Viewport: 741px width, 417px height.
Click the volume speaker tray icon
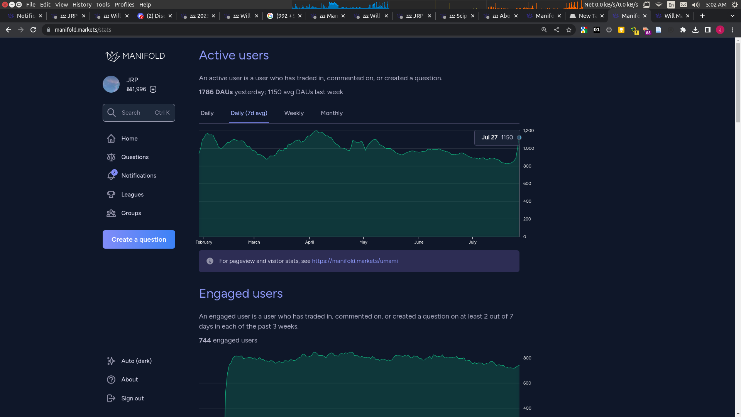point(696,5)
